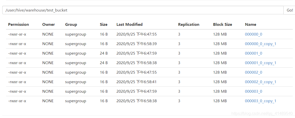Open file 000001_0
Image resolution: width=295 pixels, height=118 pixels.
coord(254,53)
